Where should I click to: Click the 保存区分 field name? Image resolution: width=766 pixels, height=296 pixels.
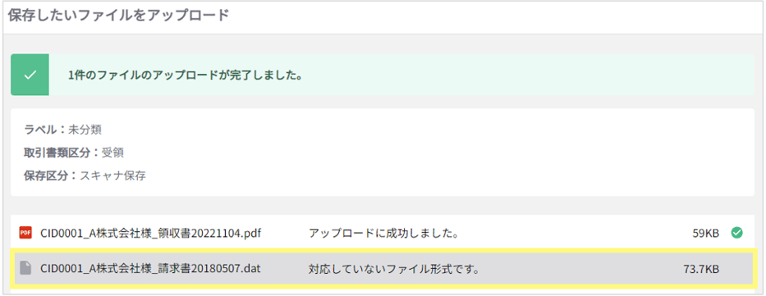point(47,175)
